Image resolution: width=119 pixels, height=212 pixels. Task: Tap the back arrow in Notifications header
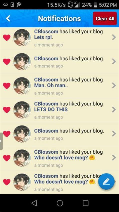click(8, 18)
